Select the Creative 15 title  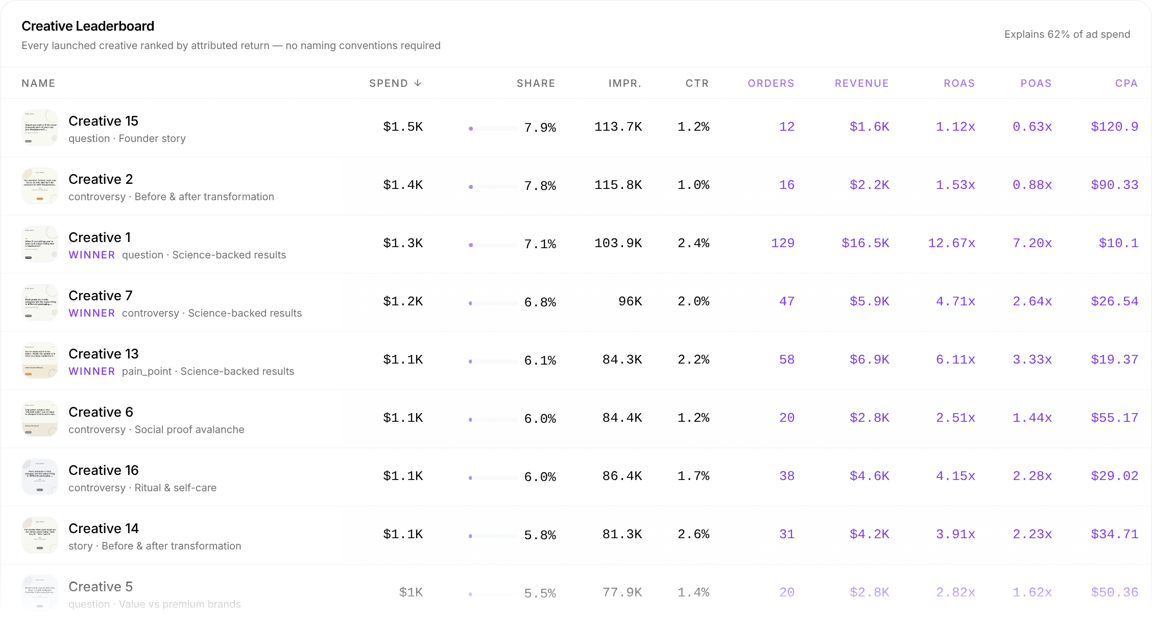click(103, 121)
